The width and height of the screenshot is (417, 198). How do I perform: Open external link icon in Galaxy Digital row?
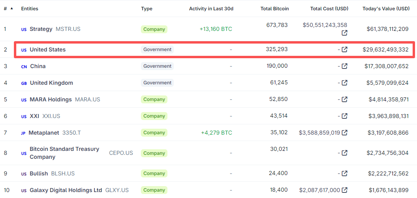(344, 190)
